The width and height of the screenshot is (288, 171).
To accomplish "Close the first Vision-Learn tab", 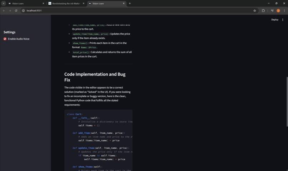I will click(43, 3).
